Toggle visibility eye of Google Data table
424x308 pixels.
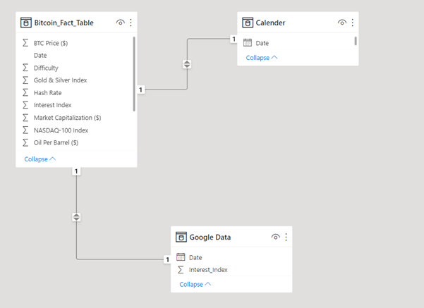(276, 237)
